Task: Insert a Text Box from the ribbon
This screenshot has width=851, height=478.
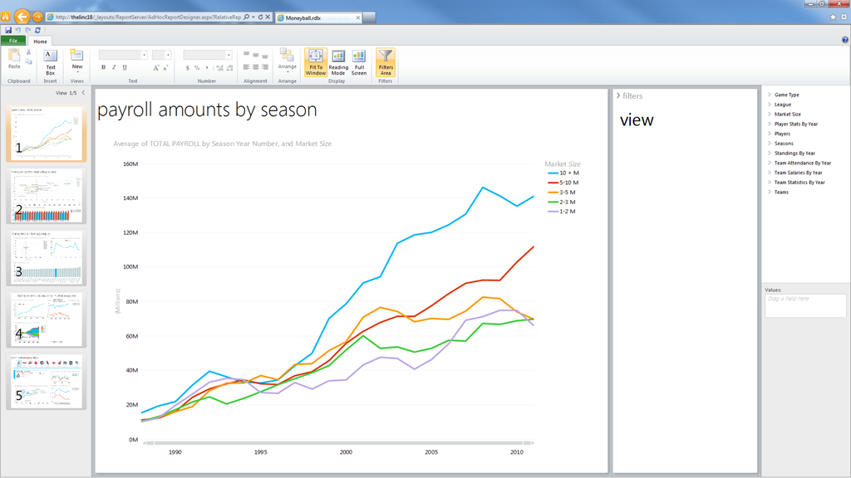Action: tap(50, 61)
